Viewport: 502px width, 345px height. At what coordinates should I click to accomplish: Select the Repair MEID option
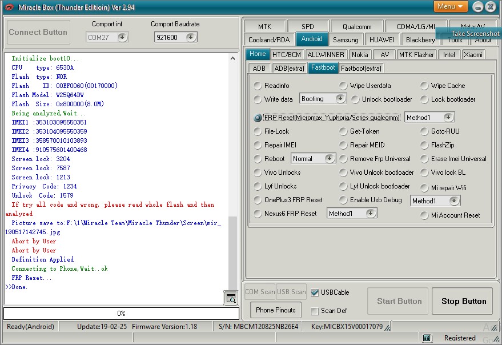[x=362, y=145]
